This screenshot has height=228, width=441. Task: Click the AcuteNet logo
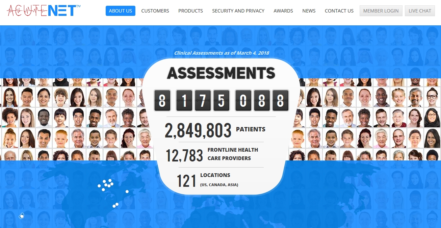pos(44,10)
